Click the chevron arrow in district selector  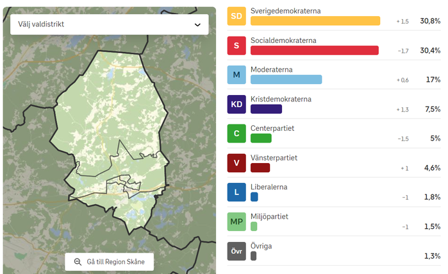197,25
